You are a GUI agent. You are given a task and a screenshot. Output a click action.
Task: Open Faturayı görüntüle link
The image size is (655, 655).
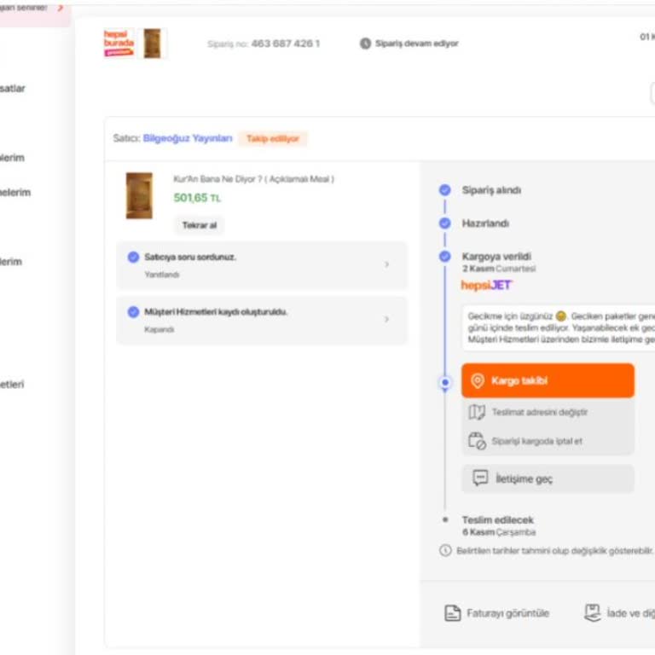pyautogui.click(x=507, y=613)
